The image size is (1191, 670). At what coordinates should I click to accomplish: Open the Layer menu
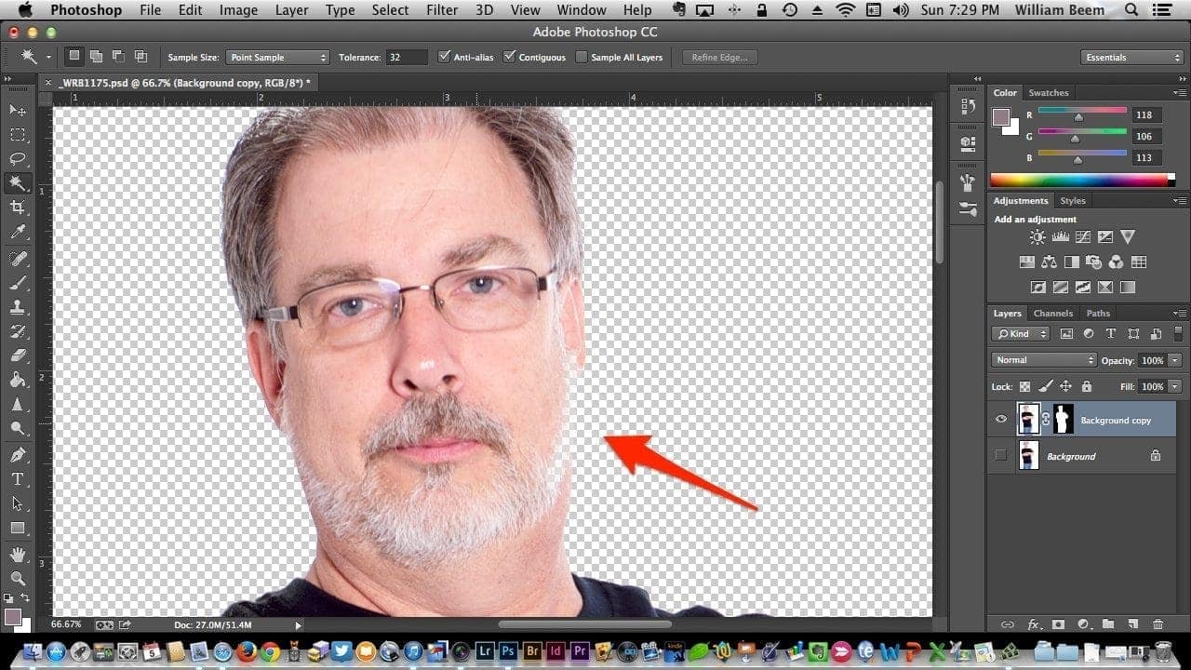click(x=291, y=10)
